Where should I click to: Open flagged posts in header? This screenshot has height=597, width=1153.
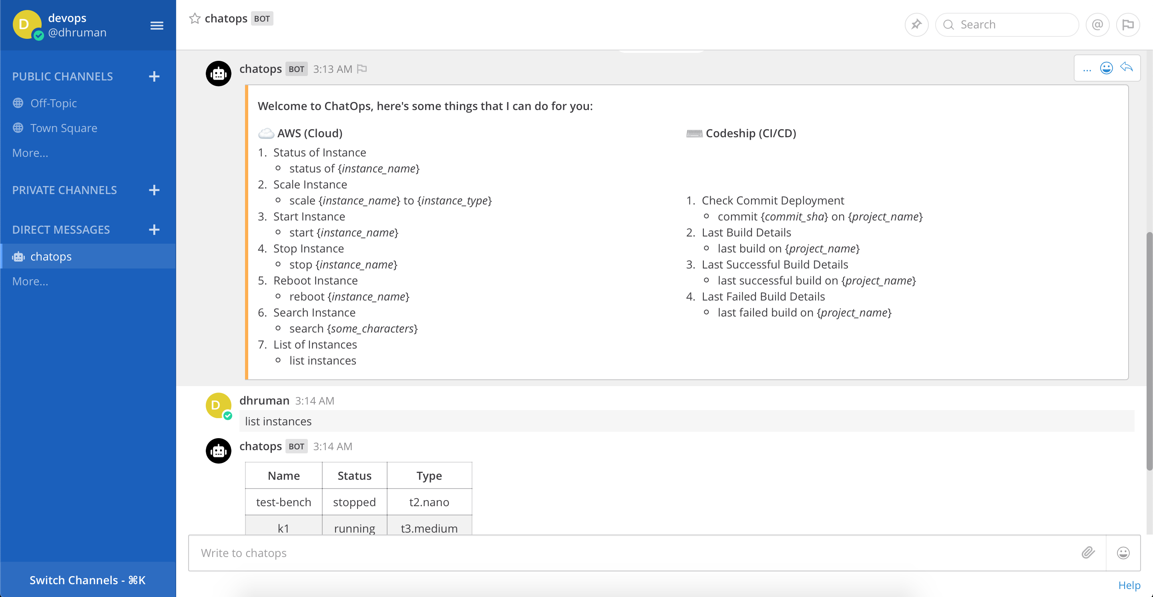(1127, 24)
